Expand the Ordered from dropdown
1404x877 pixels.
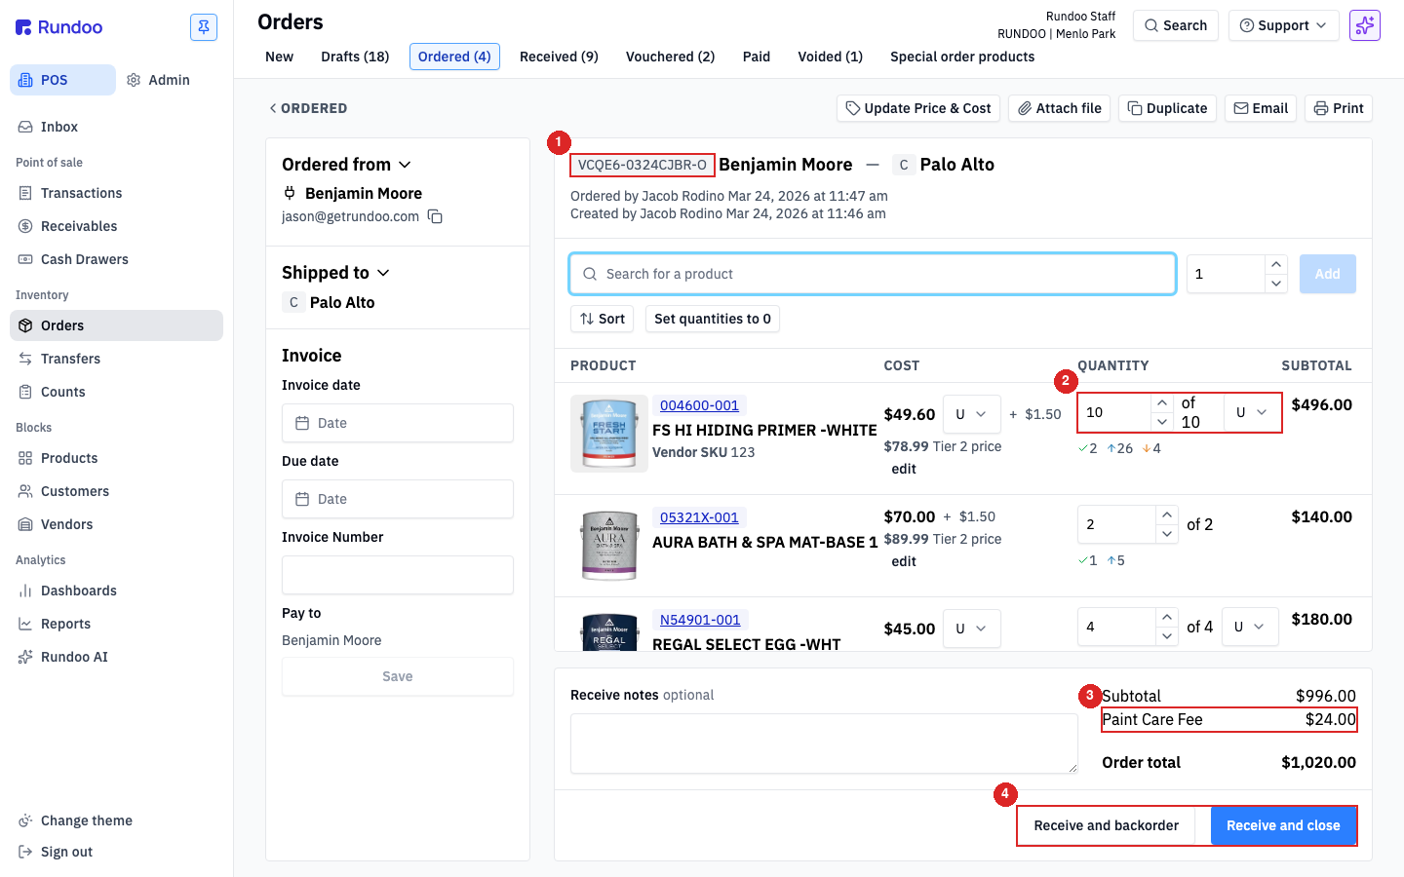click(346, 165)
